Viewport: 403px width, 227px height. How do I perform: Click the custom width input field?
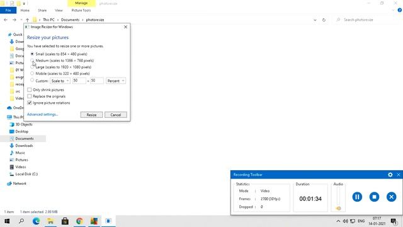tap(79, 81)
